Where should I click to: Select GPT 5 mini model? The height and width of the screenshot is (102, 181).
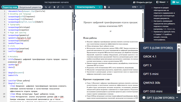click(x=158, y=74)
